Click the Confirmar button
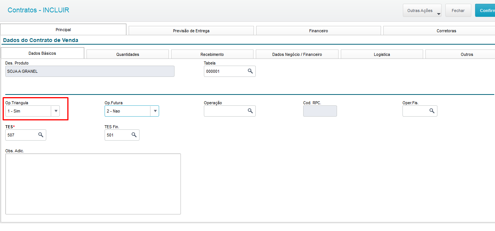 tap(485, 10)
